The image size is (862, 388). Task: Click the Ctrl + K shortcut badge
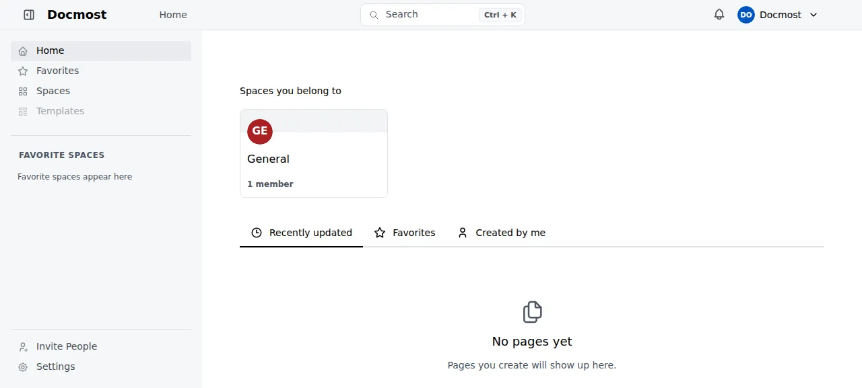(x=500, y=15)
